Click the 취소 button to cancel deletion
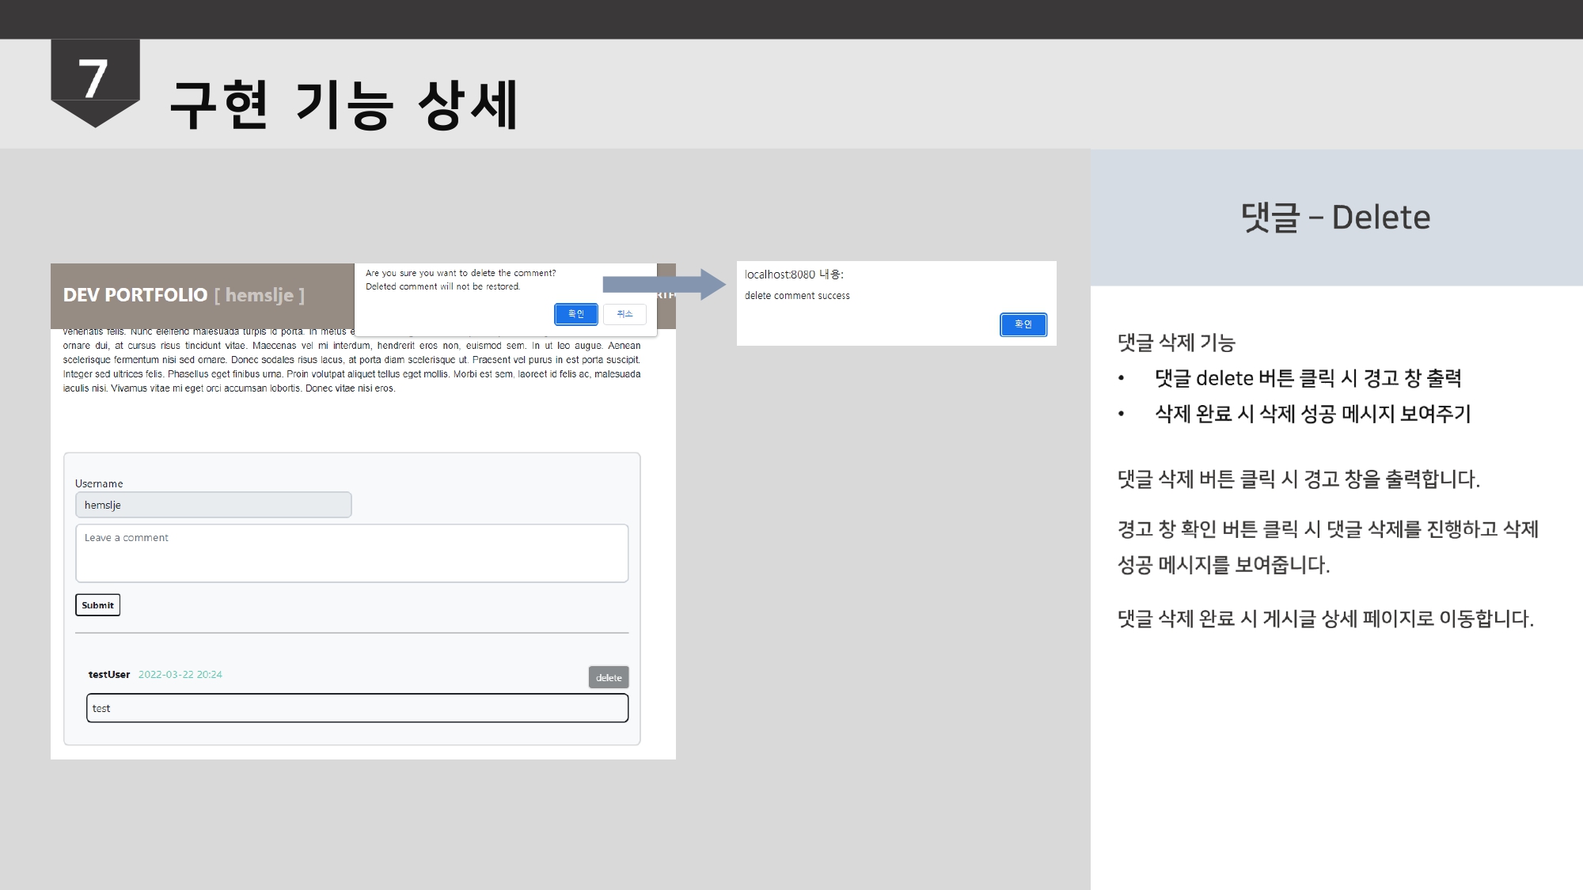This screenshot has width=1583, height=890. (624, 314)
